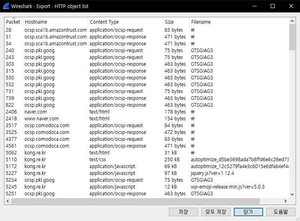300x221 pixels.
Task: Select the text/css entry in packet 5110
Action: 97,160
